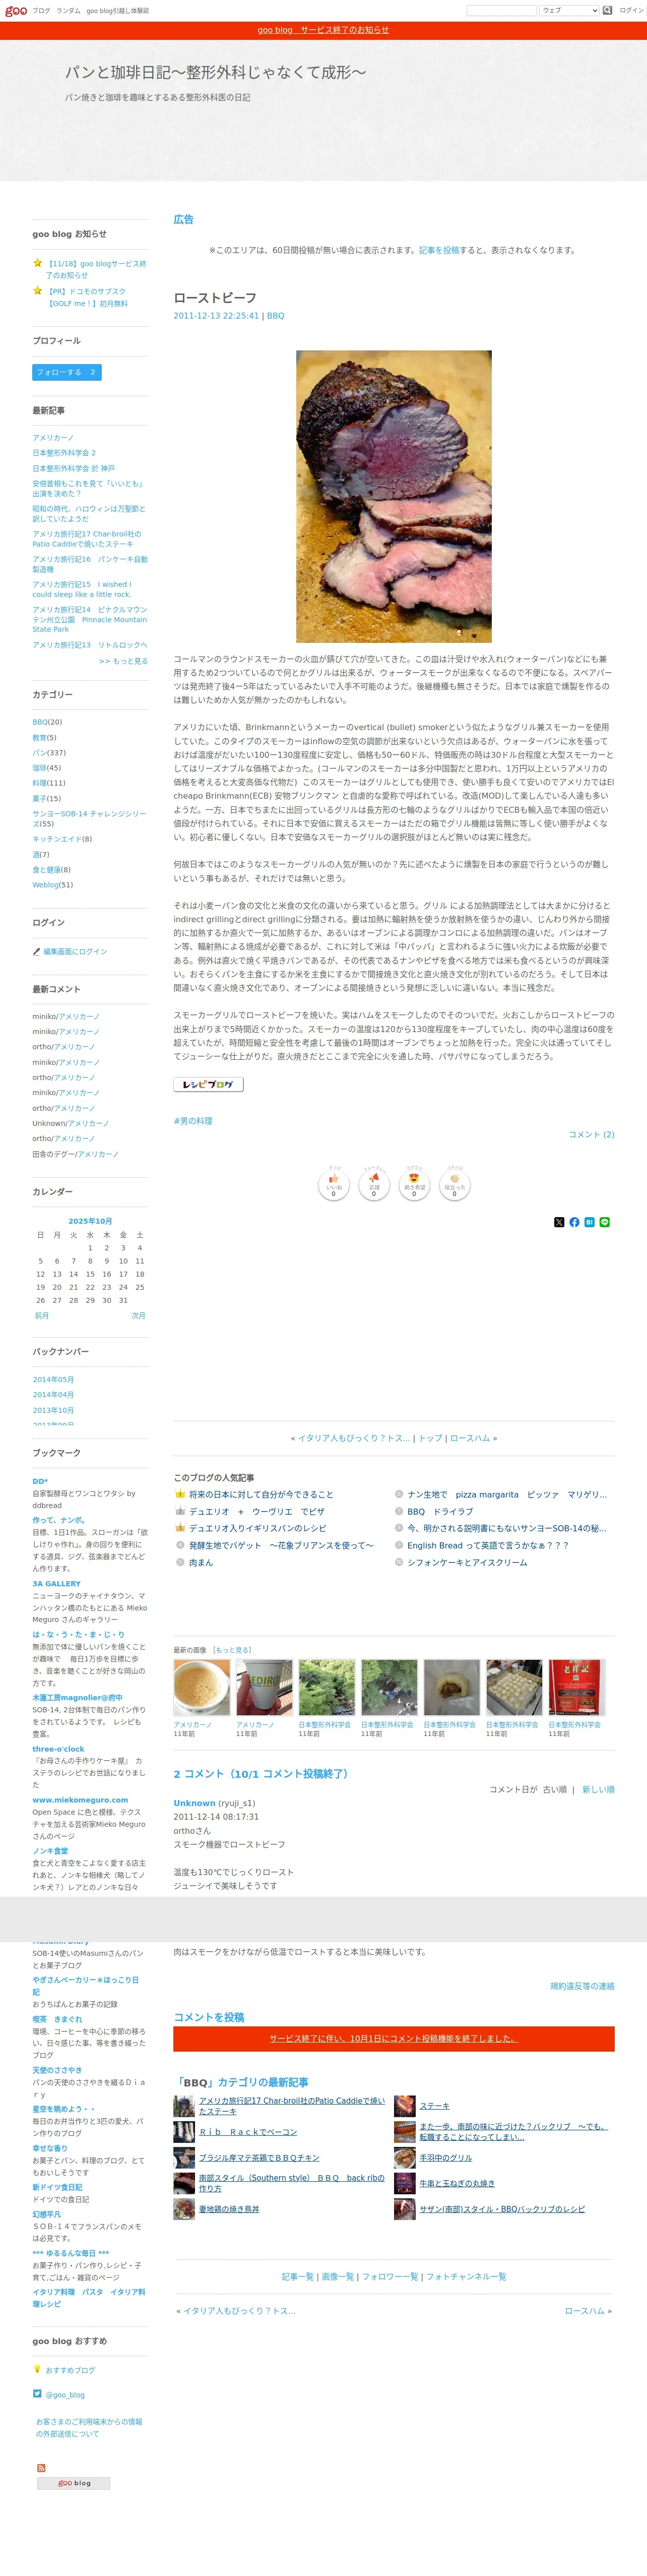Viewport: 647px width, 2576px height.
Task: Click the first アメリカーノ coffee thumbnail
Action: tap(202, 1687)
